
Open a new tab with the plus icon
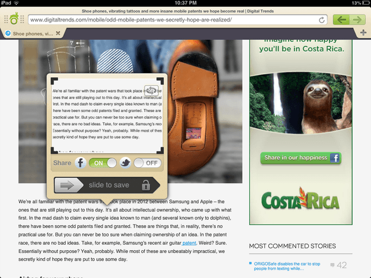coord(363,33)
